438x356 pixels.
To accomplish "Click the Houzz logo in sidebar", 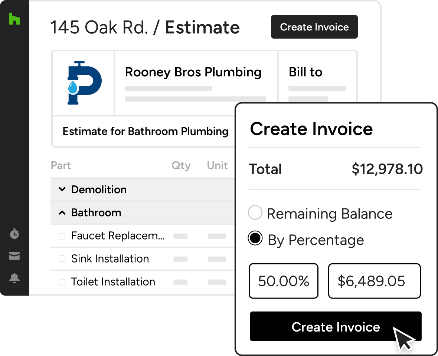I will 14,19.
